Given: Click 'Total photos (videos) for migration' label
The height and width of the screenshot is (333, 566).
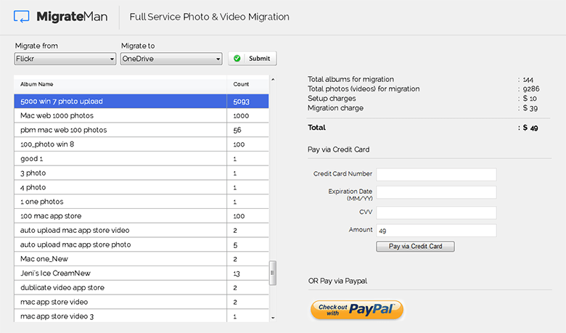Looking at the screenshot, I should 364,89.
